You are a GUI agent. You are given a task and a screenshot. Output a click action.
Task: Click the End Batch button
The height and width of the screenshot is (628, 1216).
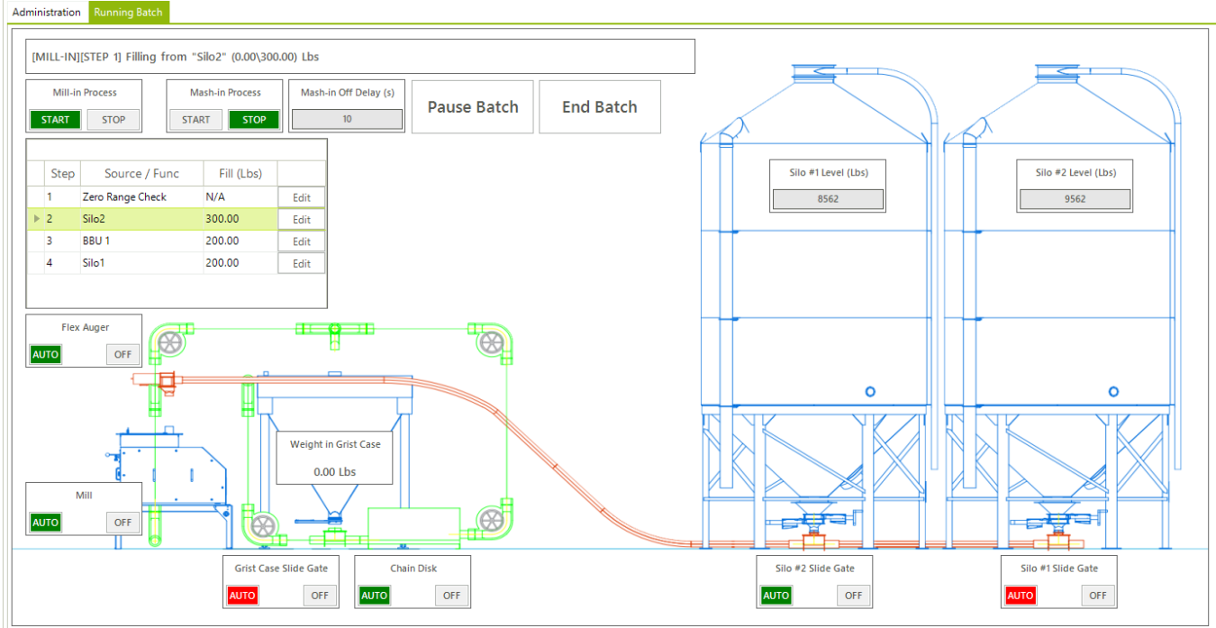(x=599, y=106)
